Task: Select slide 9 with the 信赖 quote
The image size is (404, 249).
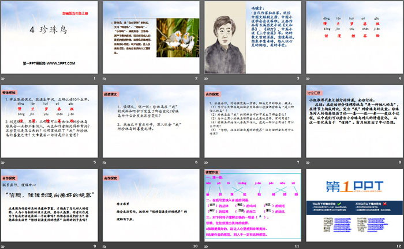Action: [49, 205]
